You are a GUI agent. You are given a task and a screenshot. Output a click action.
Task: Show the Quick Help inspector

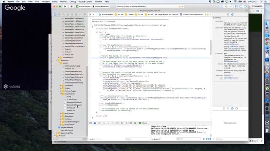coord(232,15)
